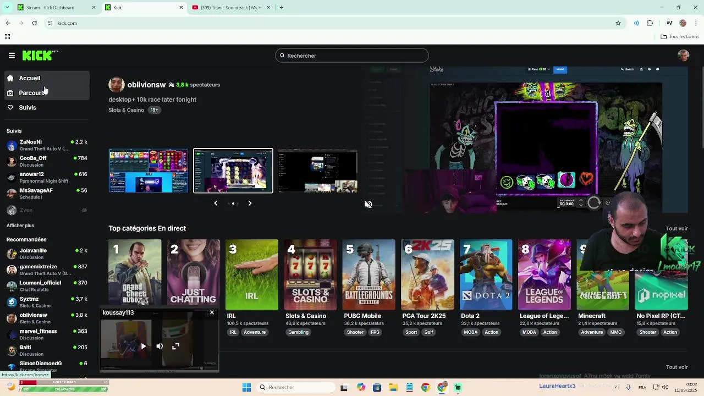Screen dimensions: 704x396
Task: Show next featured stream with right arrow
Action: point(250,204)
